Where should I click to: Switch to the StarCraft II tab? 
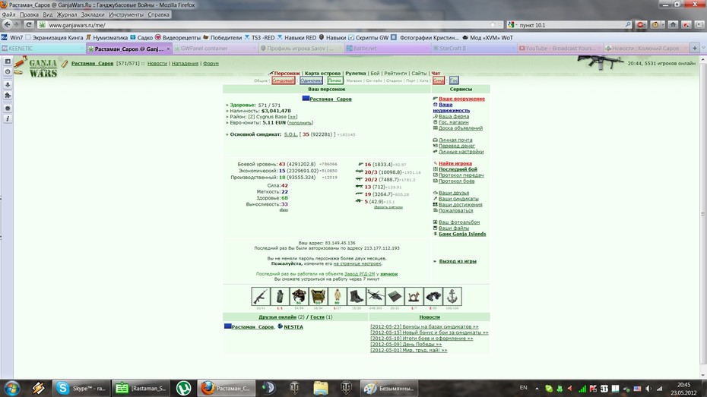473,48
